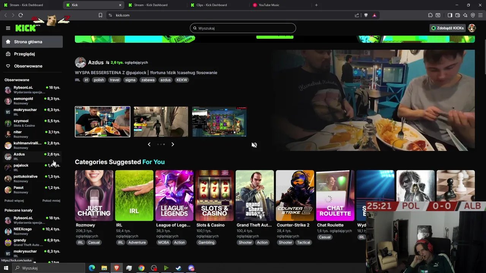Image resolution: width=486 pixels, height=273 pixels.
Task: Open the Slots & Casino category card
Action: pyautogui.click(x=215, y=196)
